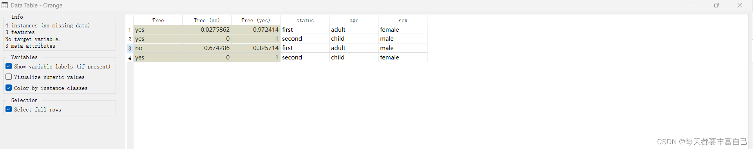Select the 'female' cell in row 4
Viewport: 753px width, 149px height.
click(403, 57)
